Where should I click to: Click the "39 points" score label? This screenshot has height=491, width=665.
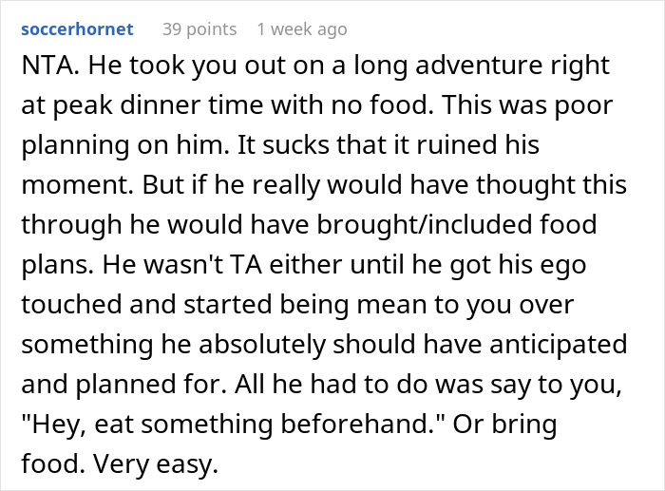point(199,29)
